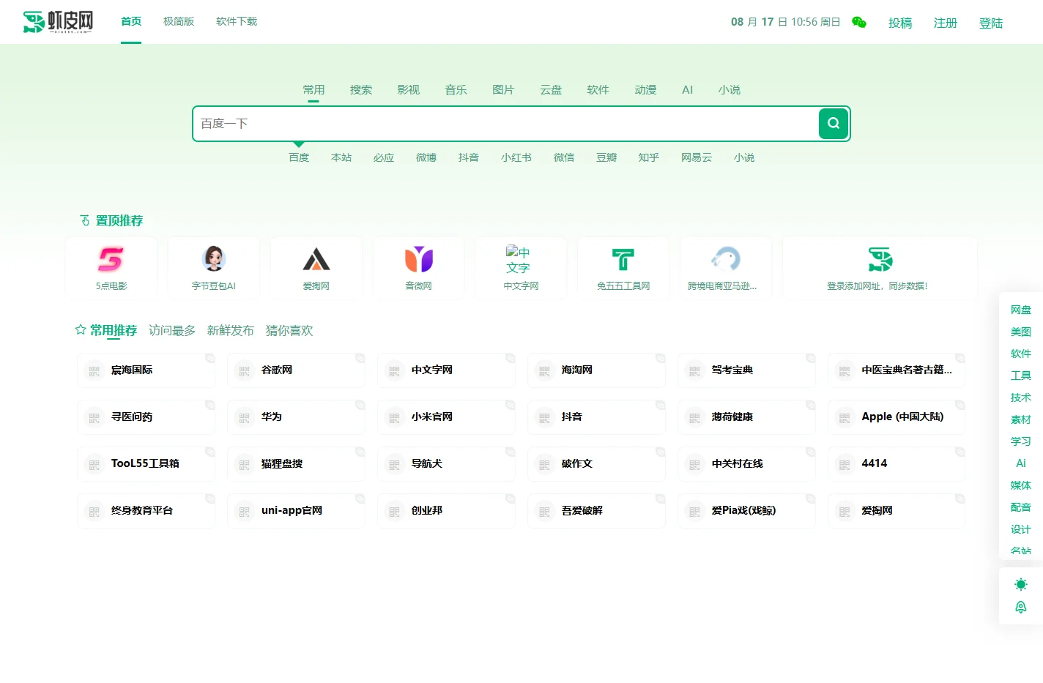Click the icon left of 4414
The image size is (1043, 683).
coord(845,465)
